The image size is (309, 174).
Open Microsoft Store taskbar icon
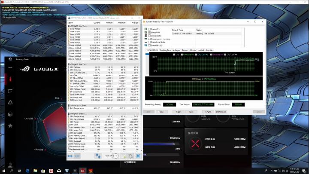(x=43, y=171)
